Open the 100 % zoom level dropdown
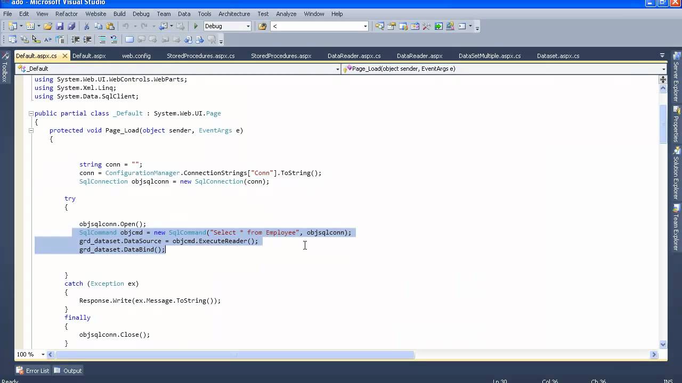The image size is (682, 383). click(x=43, y=354)
